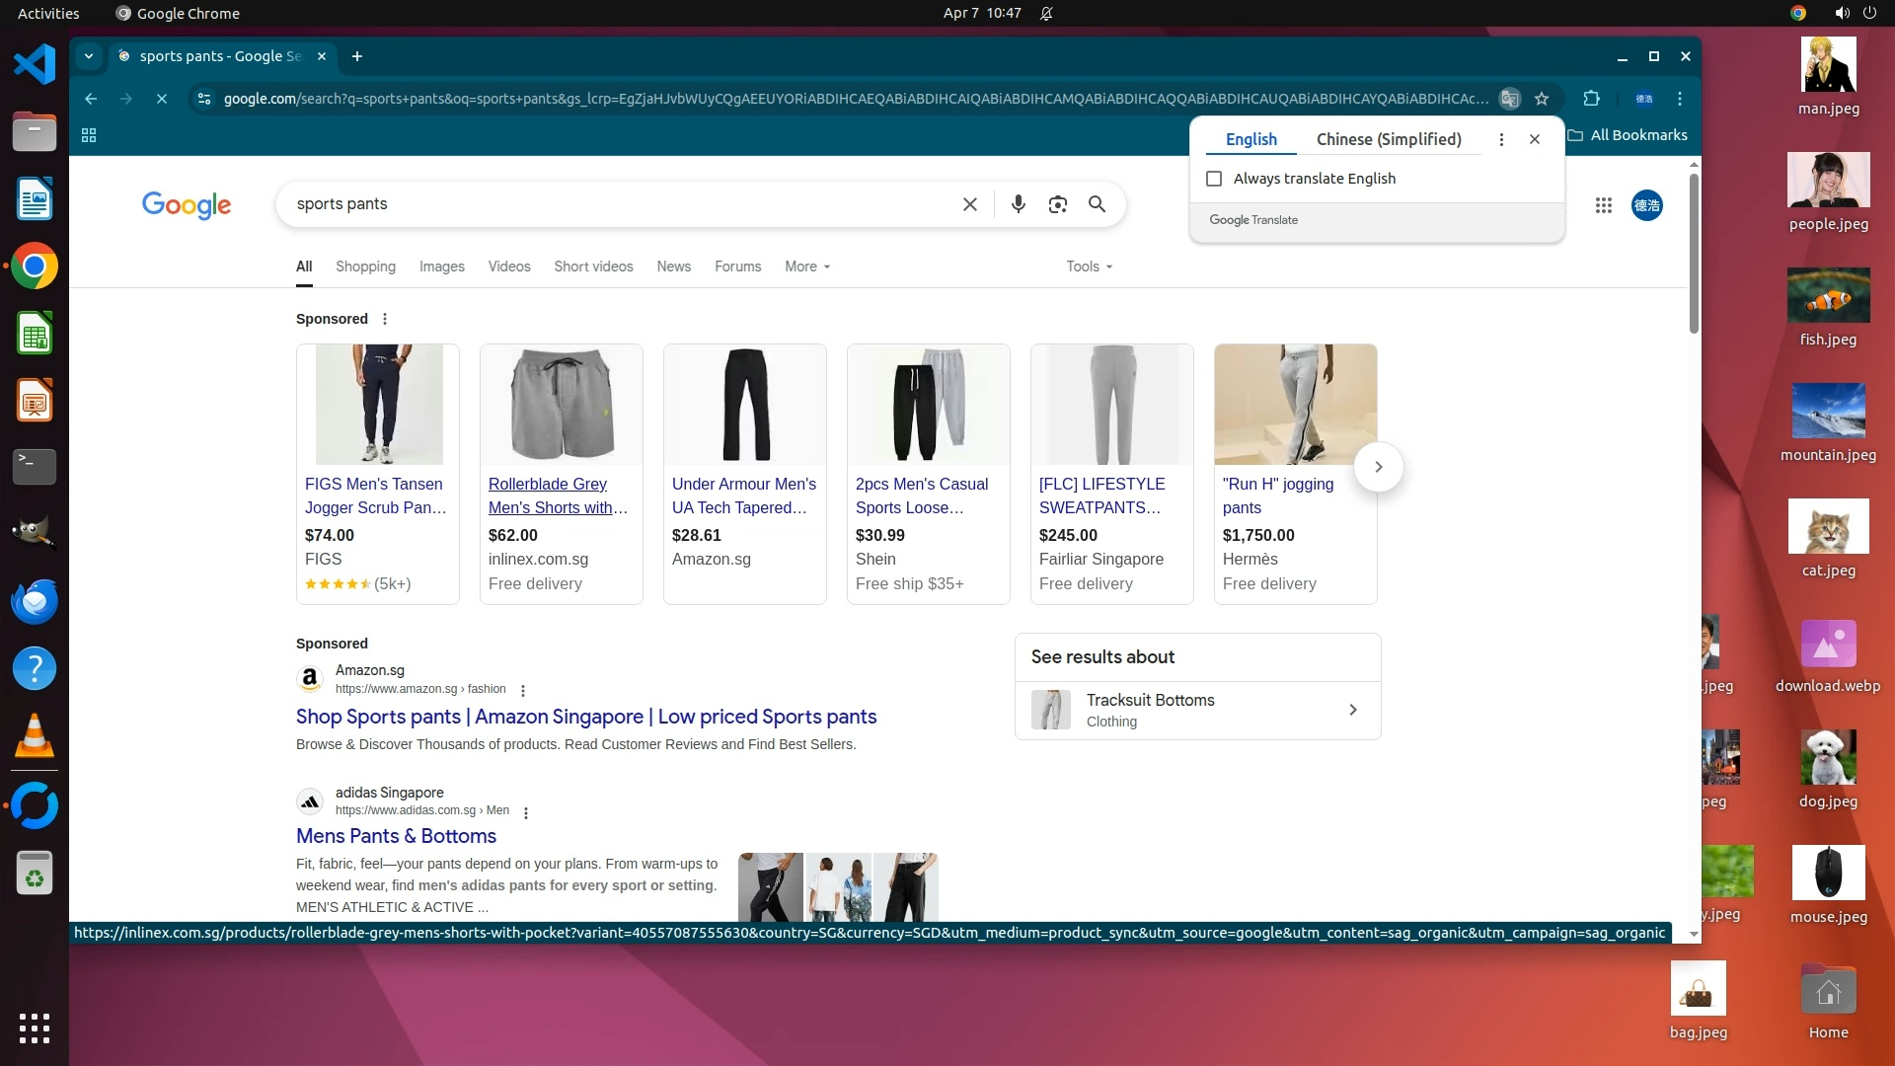Open the Shop Sports pants Amazon Singapore link
The image size is (1895, 1066).
point(585,717)
